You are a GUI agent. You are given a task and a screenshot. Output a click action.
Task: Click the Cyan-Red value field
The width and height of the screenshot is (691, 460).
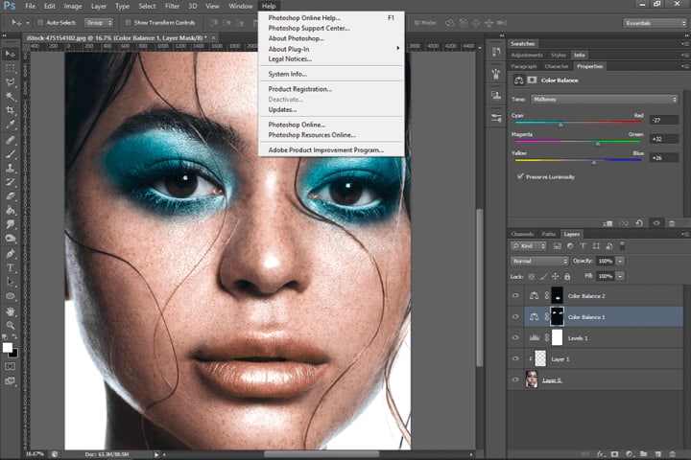tap(664, 120)
